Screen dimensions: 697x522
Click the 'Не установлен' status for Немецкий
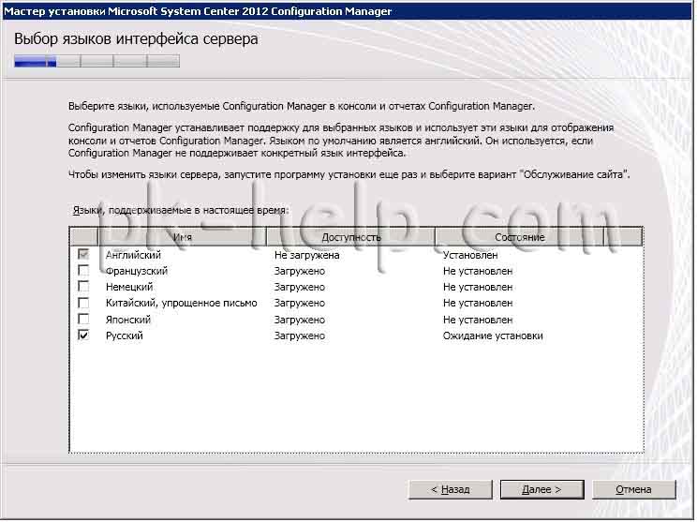coord(478,287)
